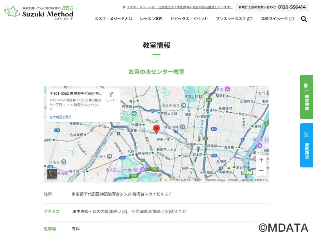Image resolution: width=313 pixels, height=234 pixels.
Task: Click the 駐車場 row label
Action: pyautogui.click(x=50, y=229)
